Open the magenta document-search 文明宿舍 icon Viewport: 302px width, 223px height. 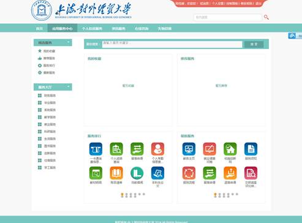point(251,173)
